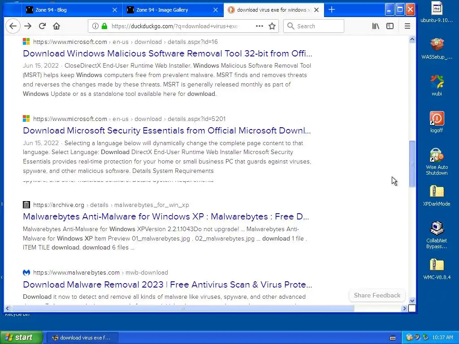This screenshot has width=459, height=344.
Task: Select the download virus exe for windows tab
Action: pyautogui.click(x=274, y=10)
